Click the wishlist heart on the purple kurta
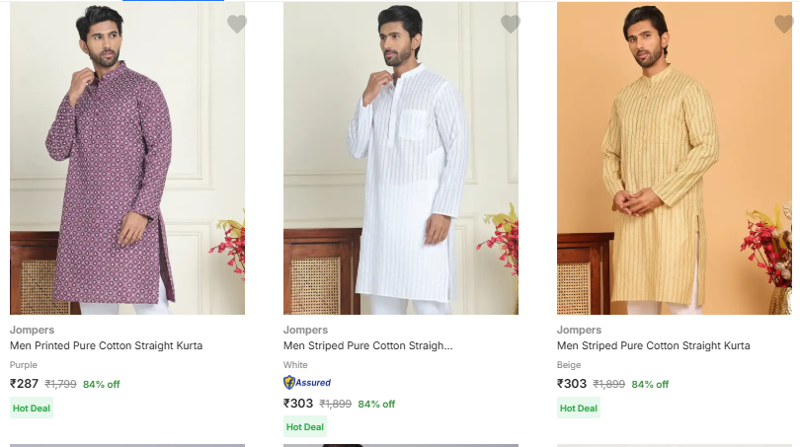 236,24
